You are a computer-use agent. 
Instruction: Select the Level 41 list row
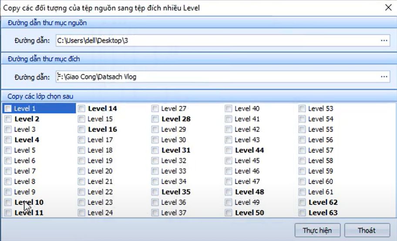point(259,119)
